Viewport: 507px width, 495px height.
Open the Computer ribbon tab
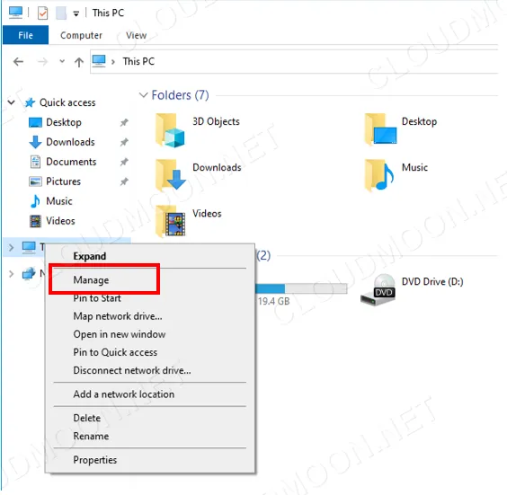click(x=81, y=35)
